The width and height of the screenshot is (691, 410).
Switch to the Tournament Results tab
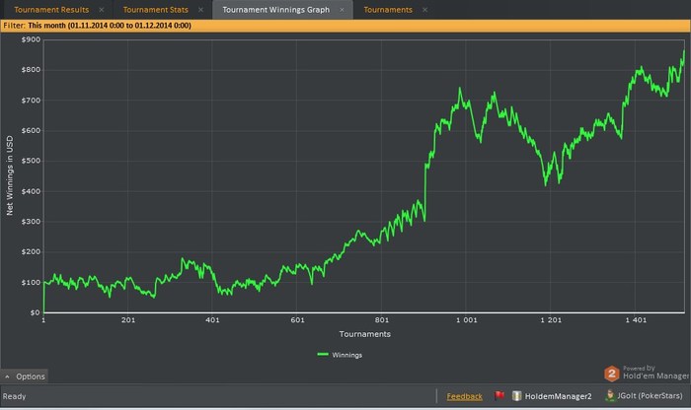[x=51, y=10]
